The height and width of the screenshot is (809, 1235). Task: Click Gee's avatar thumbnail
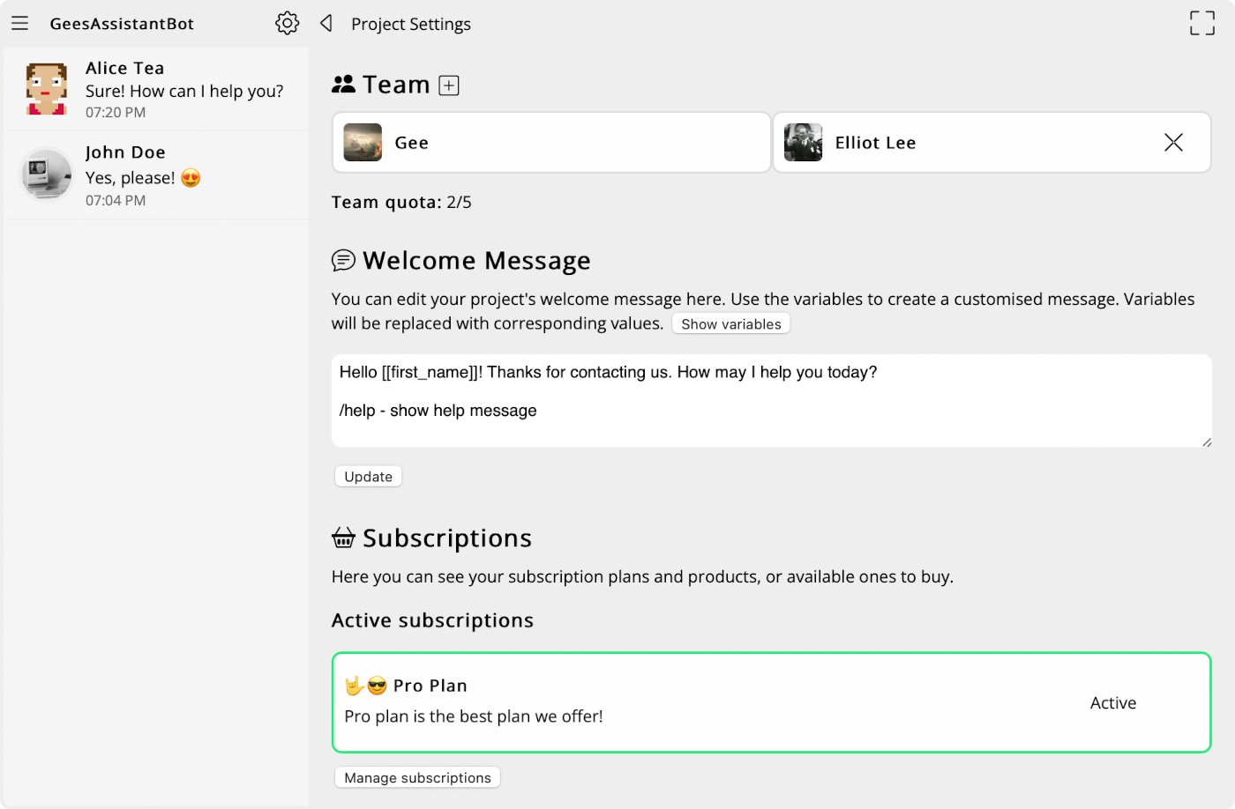click(363, 142)
